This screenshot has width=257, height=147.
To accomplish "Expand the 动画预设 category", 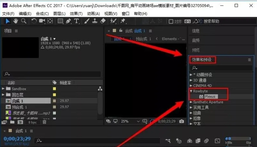I will coord(191,75).
